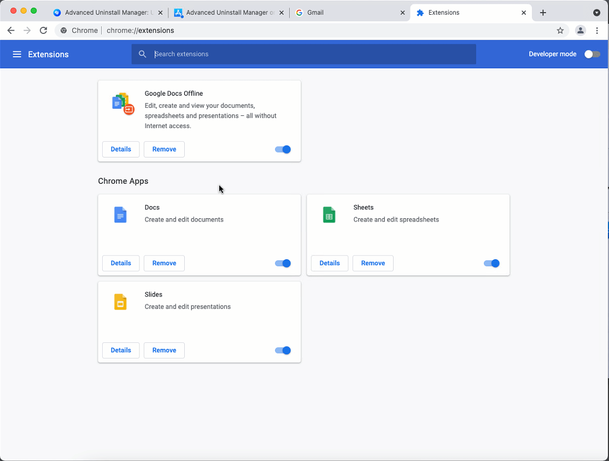Remove the Google Docs Offline extension
The image size is (609, 461).
pos(164,149)
